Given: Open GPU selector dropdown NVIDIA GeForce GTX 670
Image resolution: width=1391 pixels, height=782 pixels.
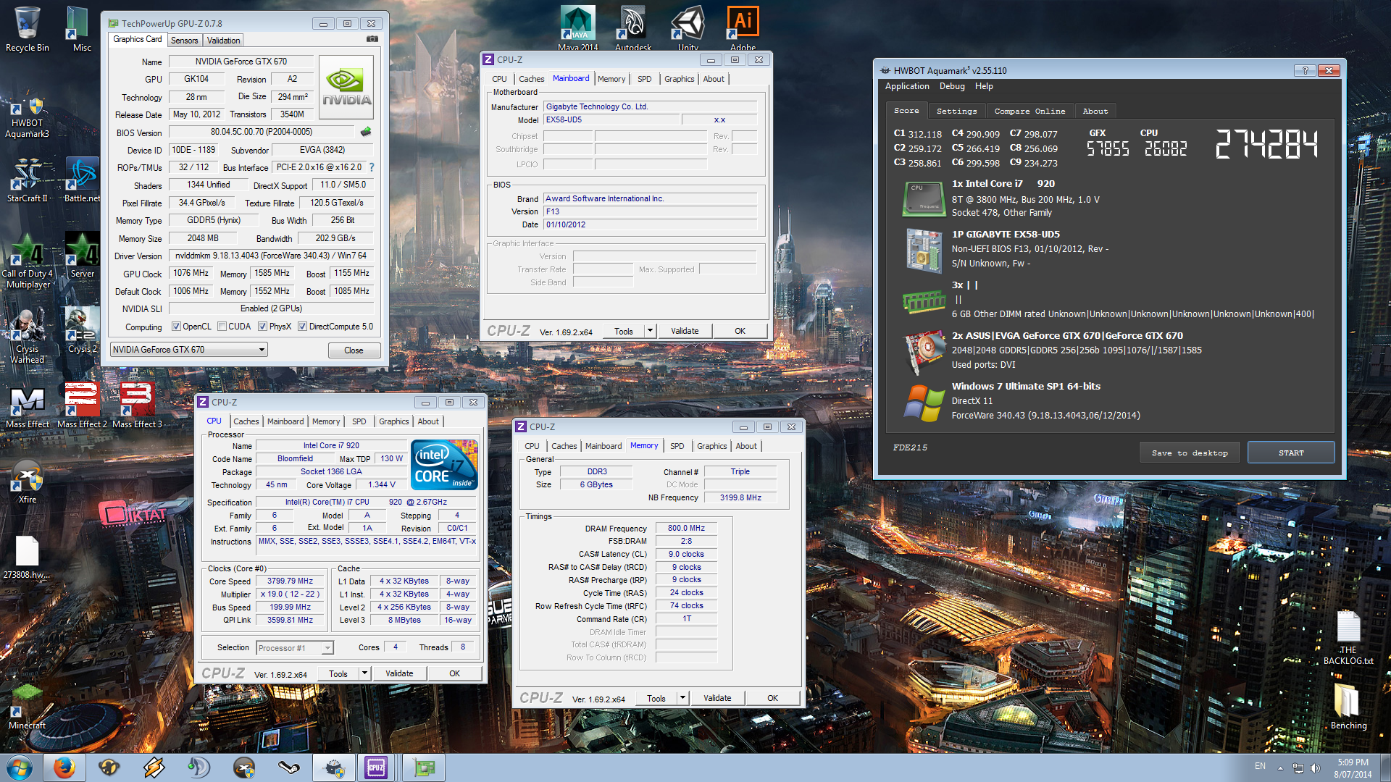Looking at the screenshot, I should 189,350.
